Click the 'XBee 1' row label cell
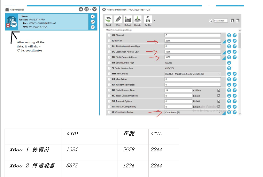263x177 pixels. pos(33,153)
